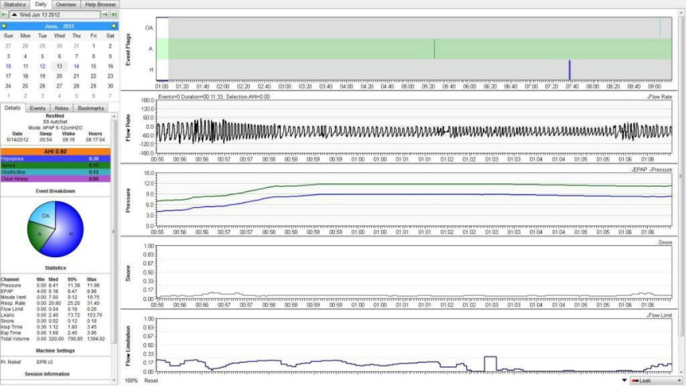Click Reset zoom button
Viewport: 686px width, 386px height.
pyautogui.click(x=151, y=380)
